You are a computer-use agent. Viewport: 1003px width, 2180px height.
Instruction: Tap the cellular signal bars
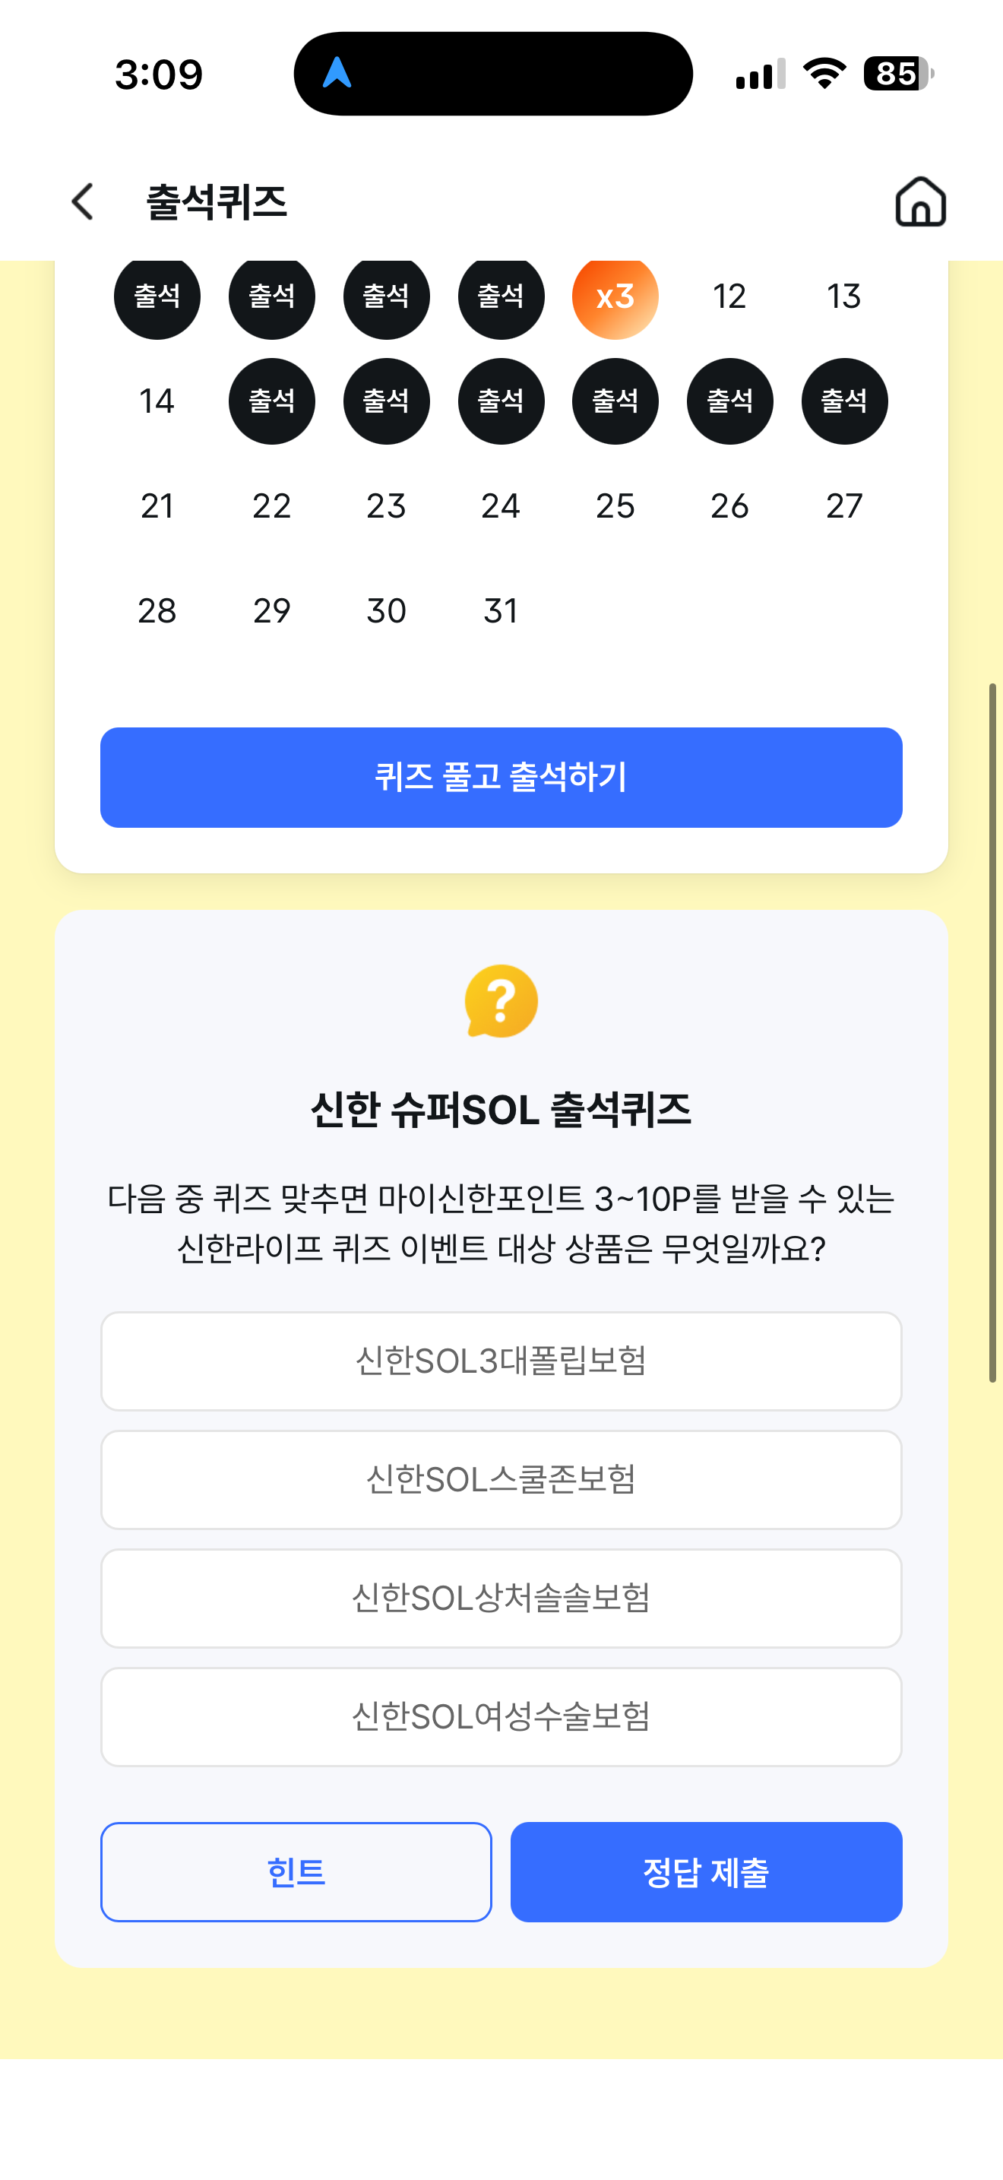761,74
